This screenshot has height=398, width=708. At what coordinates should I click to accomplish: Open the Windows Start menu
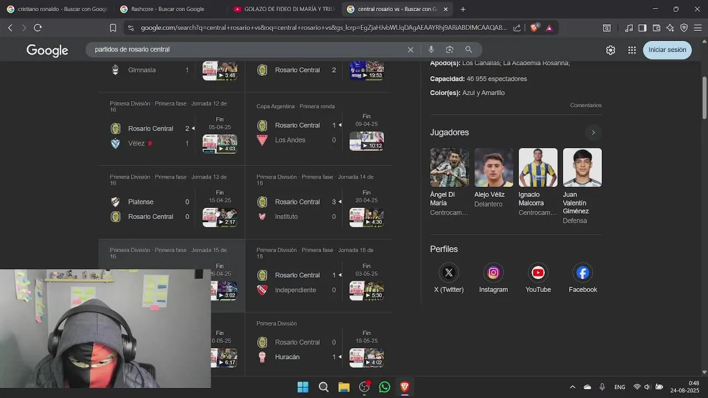[x=303, y=387]
